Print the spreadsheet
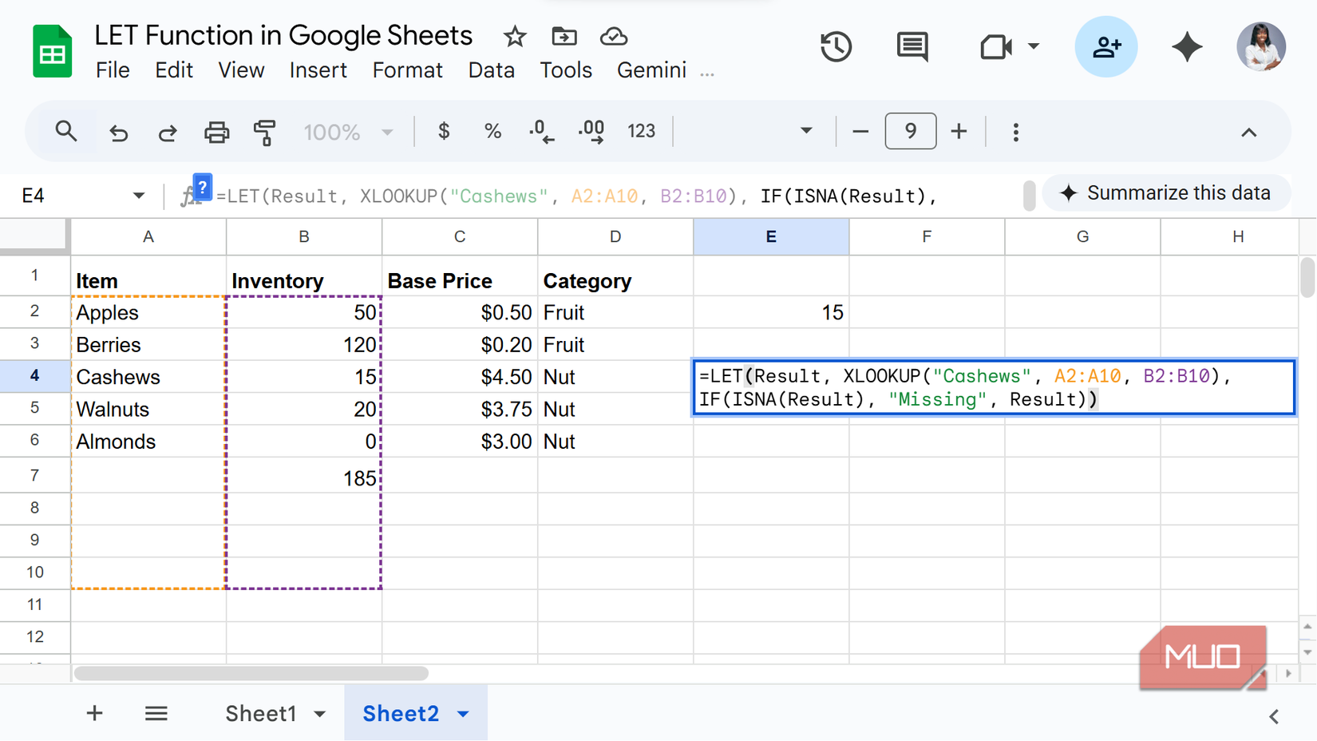This screenshot has height=741, width=1317. (216, 131)
